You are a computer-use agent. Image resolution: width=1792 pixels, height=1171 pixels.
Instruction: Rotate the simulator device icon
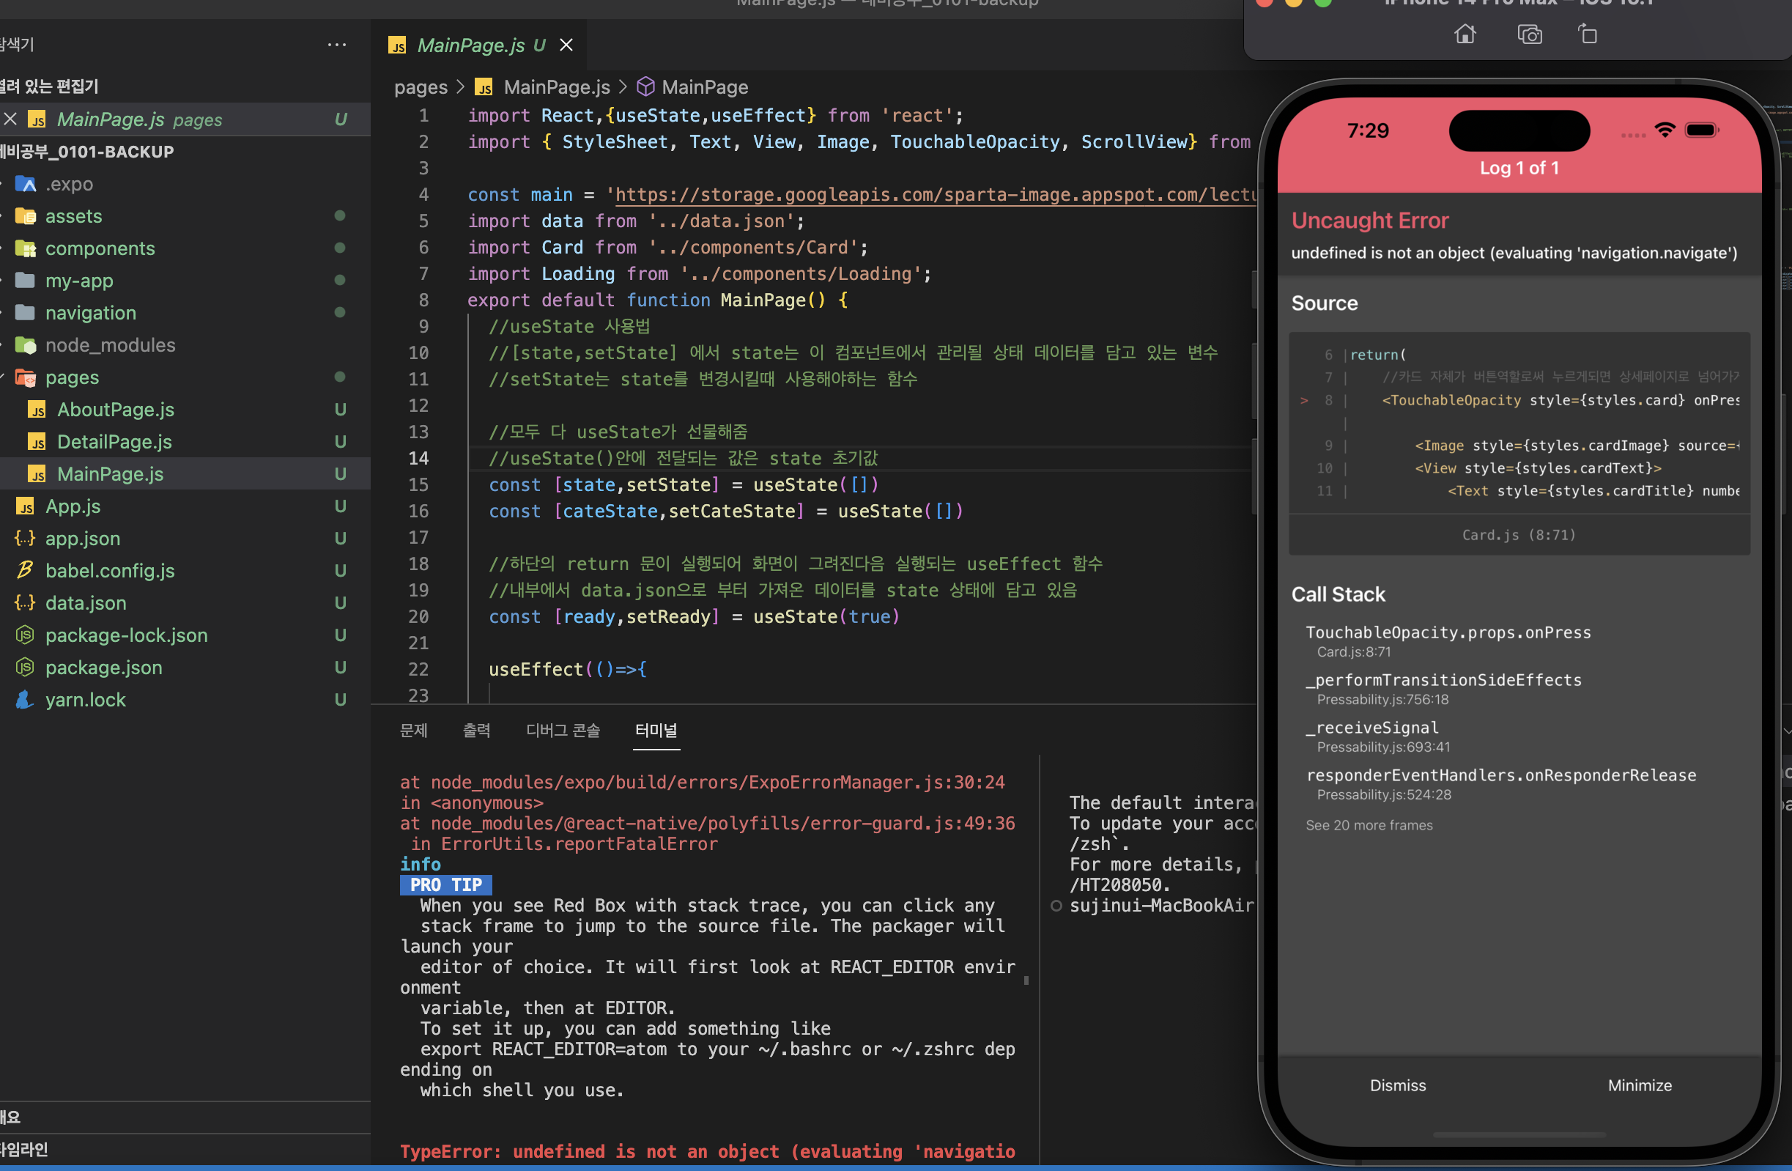point(1588,34)
